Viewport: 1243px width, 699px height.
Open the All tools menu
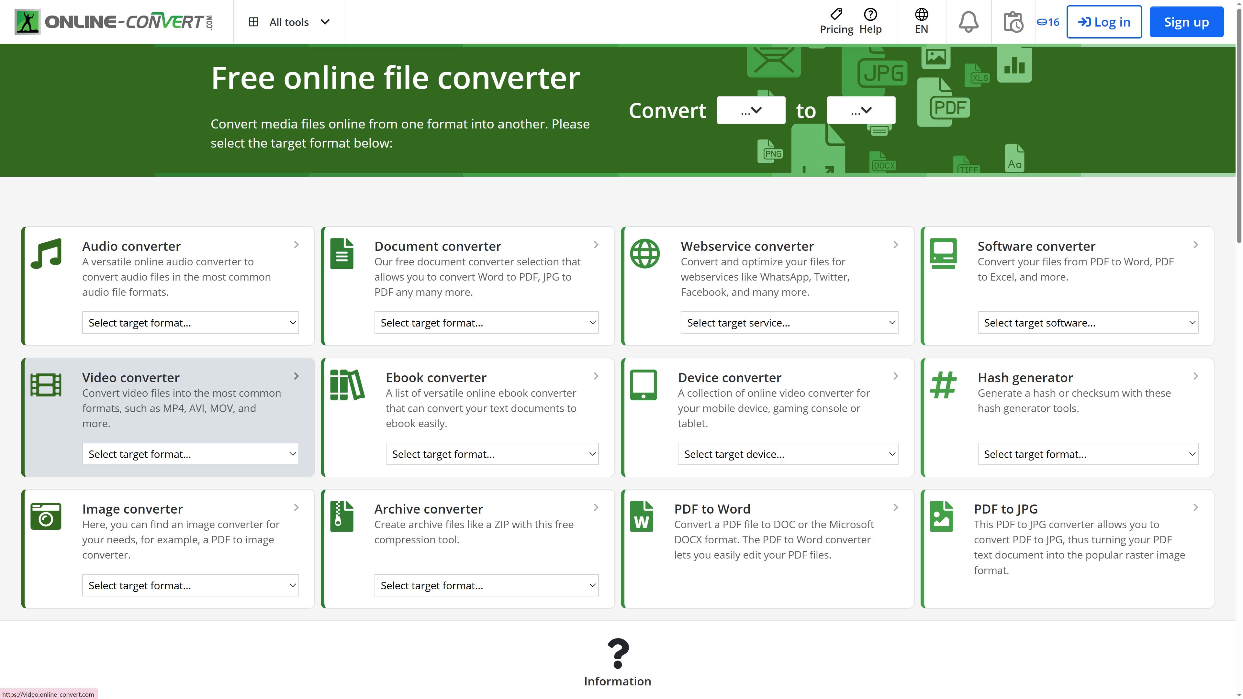click(x=289, y=22)
